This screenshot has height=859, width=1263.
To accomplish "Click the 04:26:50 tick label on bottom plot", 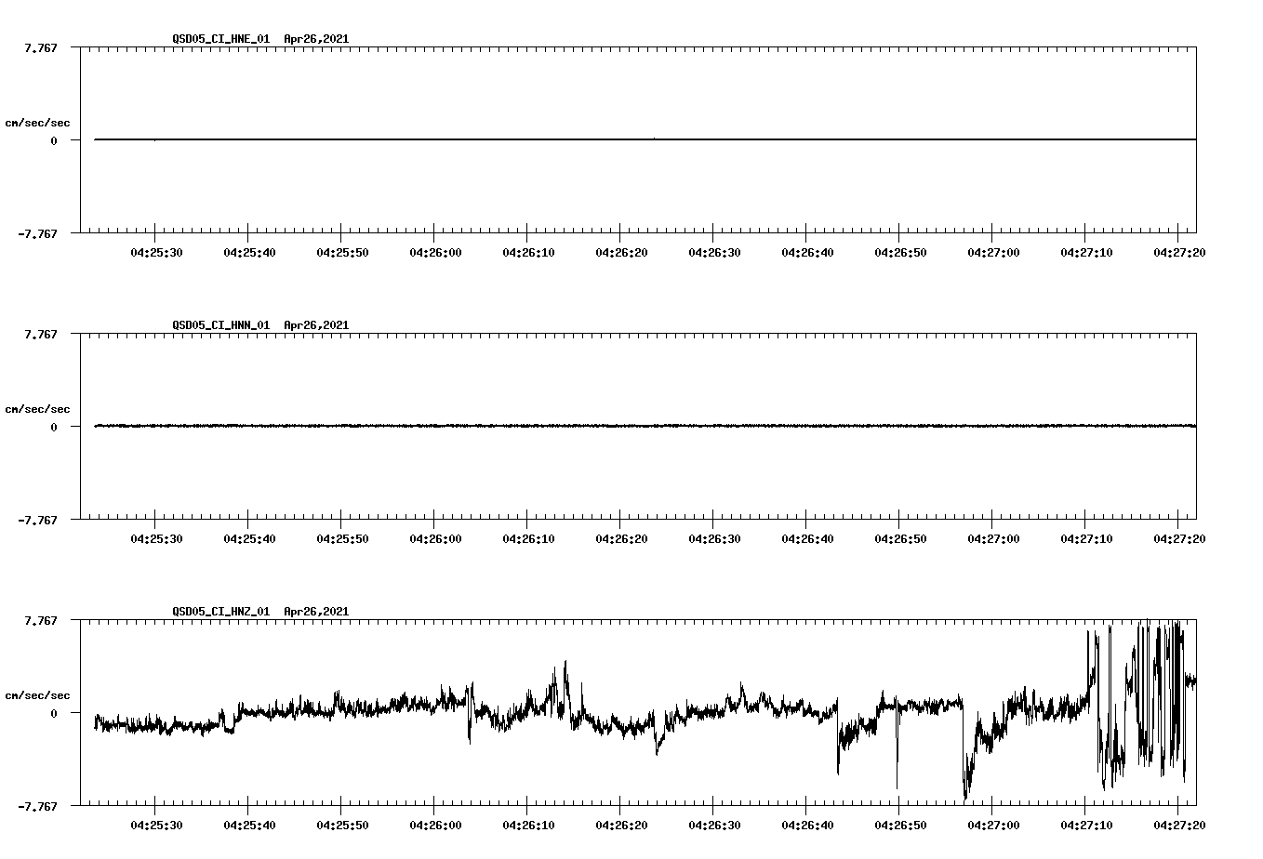I will [x=900, y=824].
